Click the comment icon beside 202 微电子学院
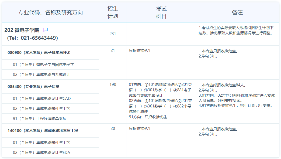 [x=46, y=30]
